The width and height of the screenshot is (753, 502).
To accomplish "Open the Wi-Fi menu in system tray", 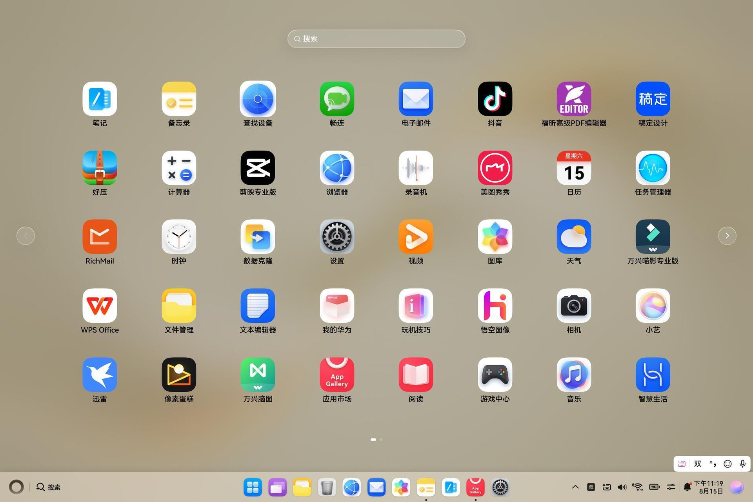I will click(638, 487).
